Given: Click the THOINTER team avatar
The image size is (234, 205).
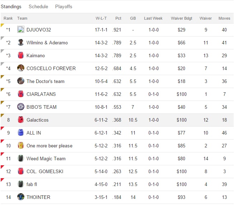Looking at the screenshot, I should [20, 197].
